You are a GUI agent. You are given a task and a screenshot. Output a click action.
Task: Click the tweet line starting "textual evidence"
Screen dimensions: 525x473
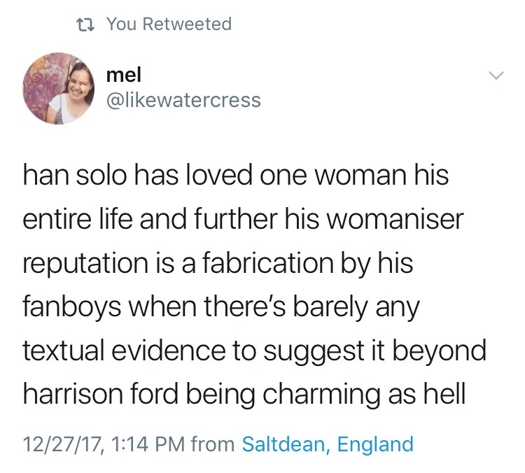click(x=254, y=351)
